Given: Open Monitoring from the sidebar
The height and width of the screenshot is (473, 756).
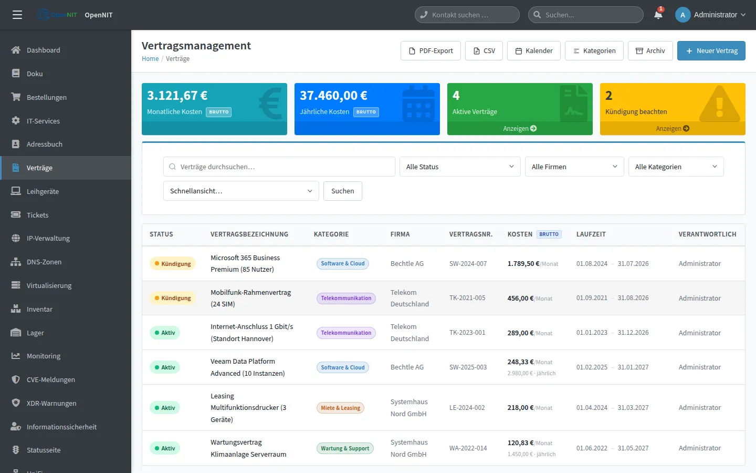Looking at the screenshot, I should [66, 356].
